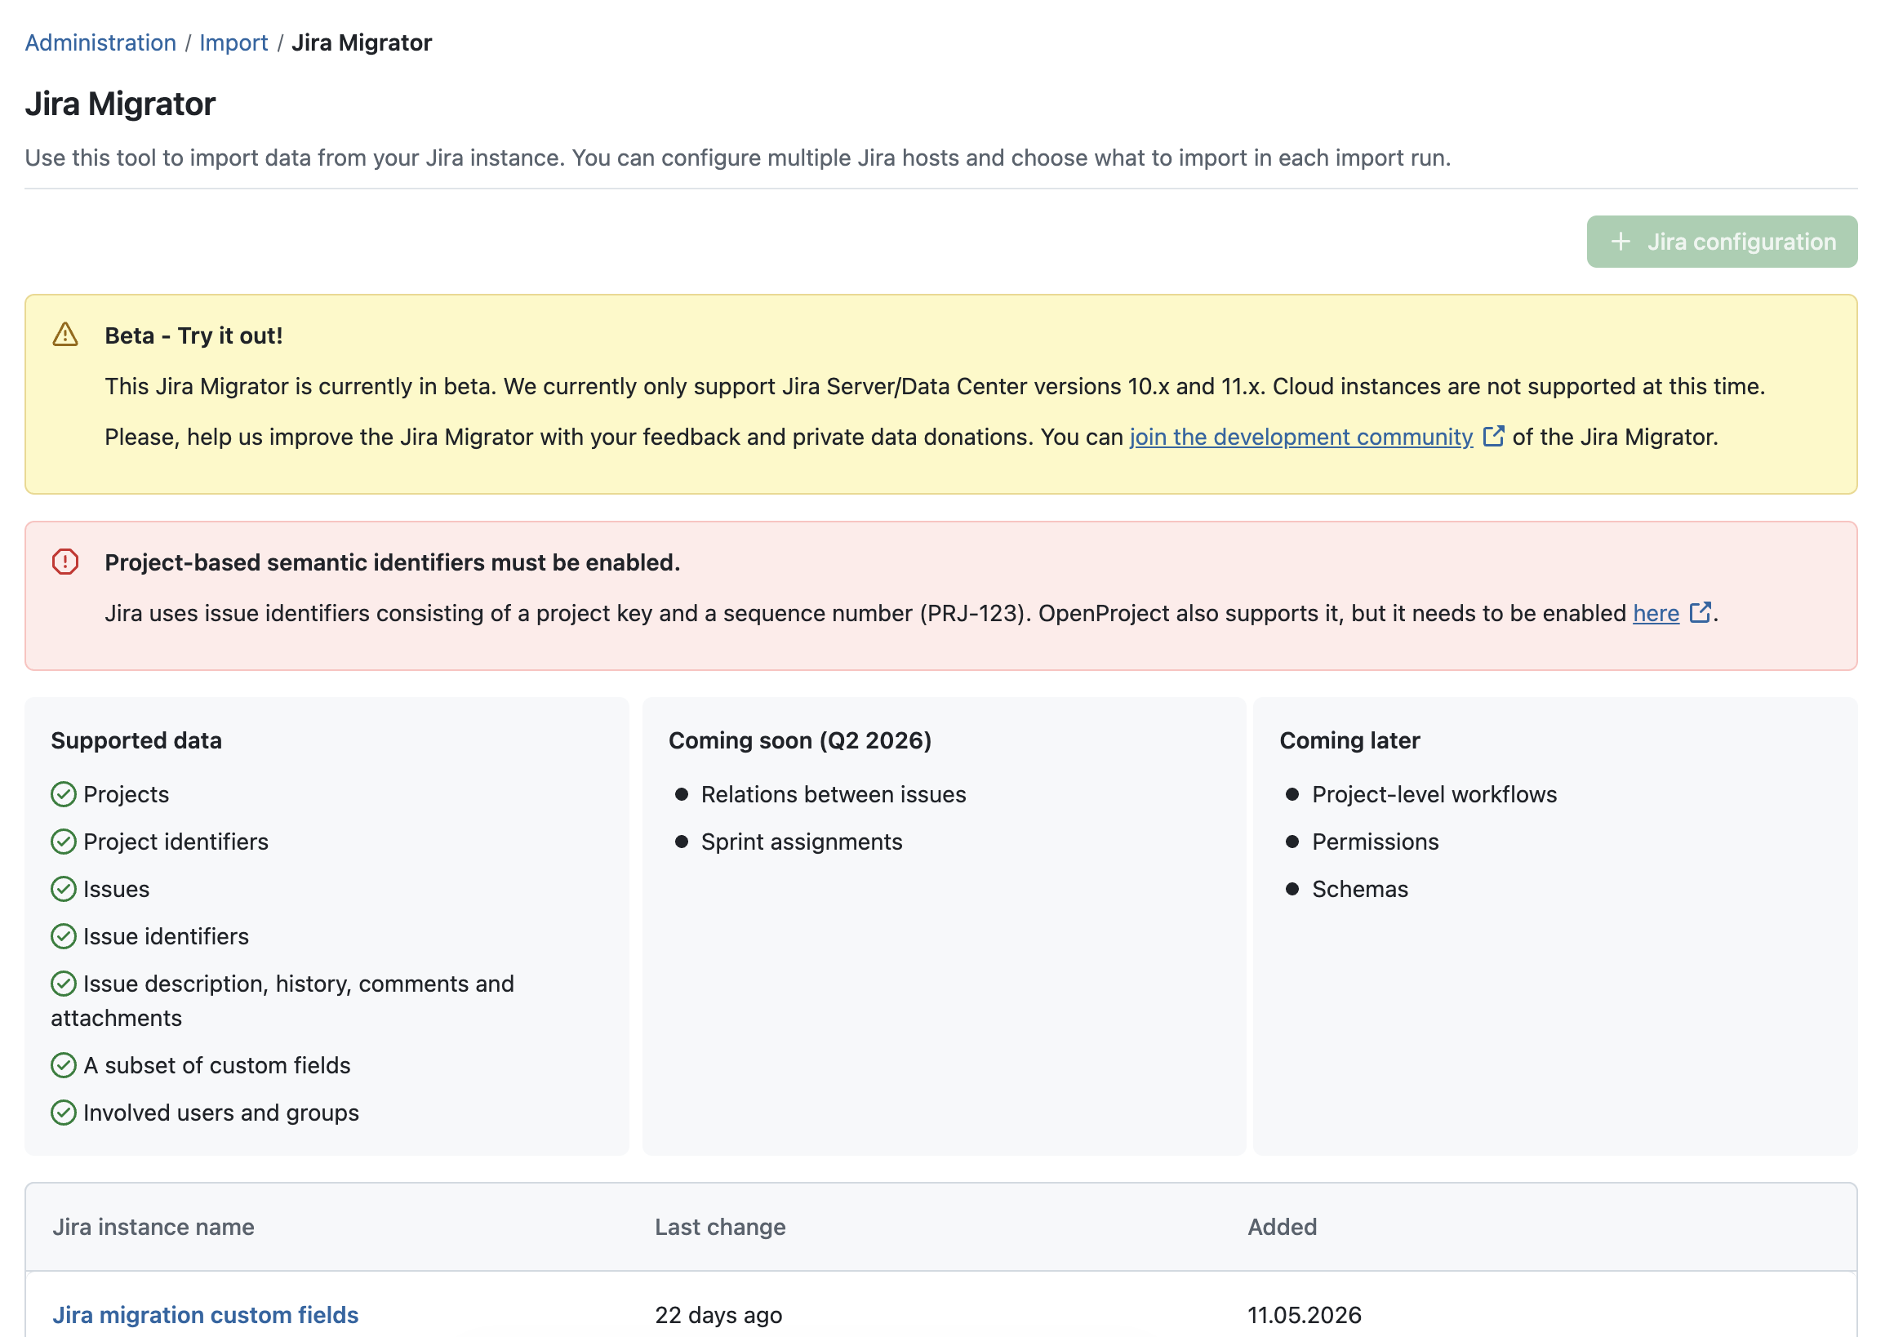
Task: Click the '22 days ago' cell
Action: (x=718, y=1315)
